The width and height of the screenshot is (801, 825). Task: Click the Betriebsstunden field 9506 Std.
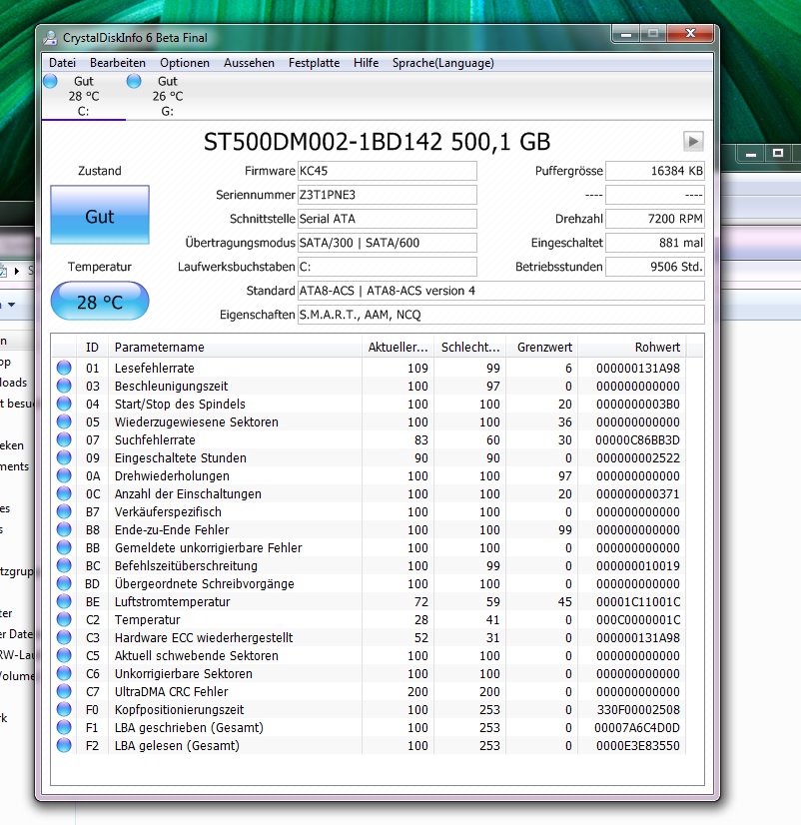coord(655,267)
